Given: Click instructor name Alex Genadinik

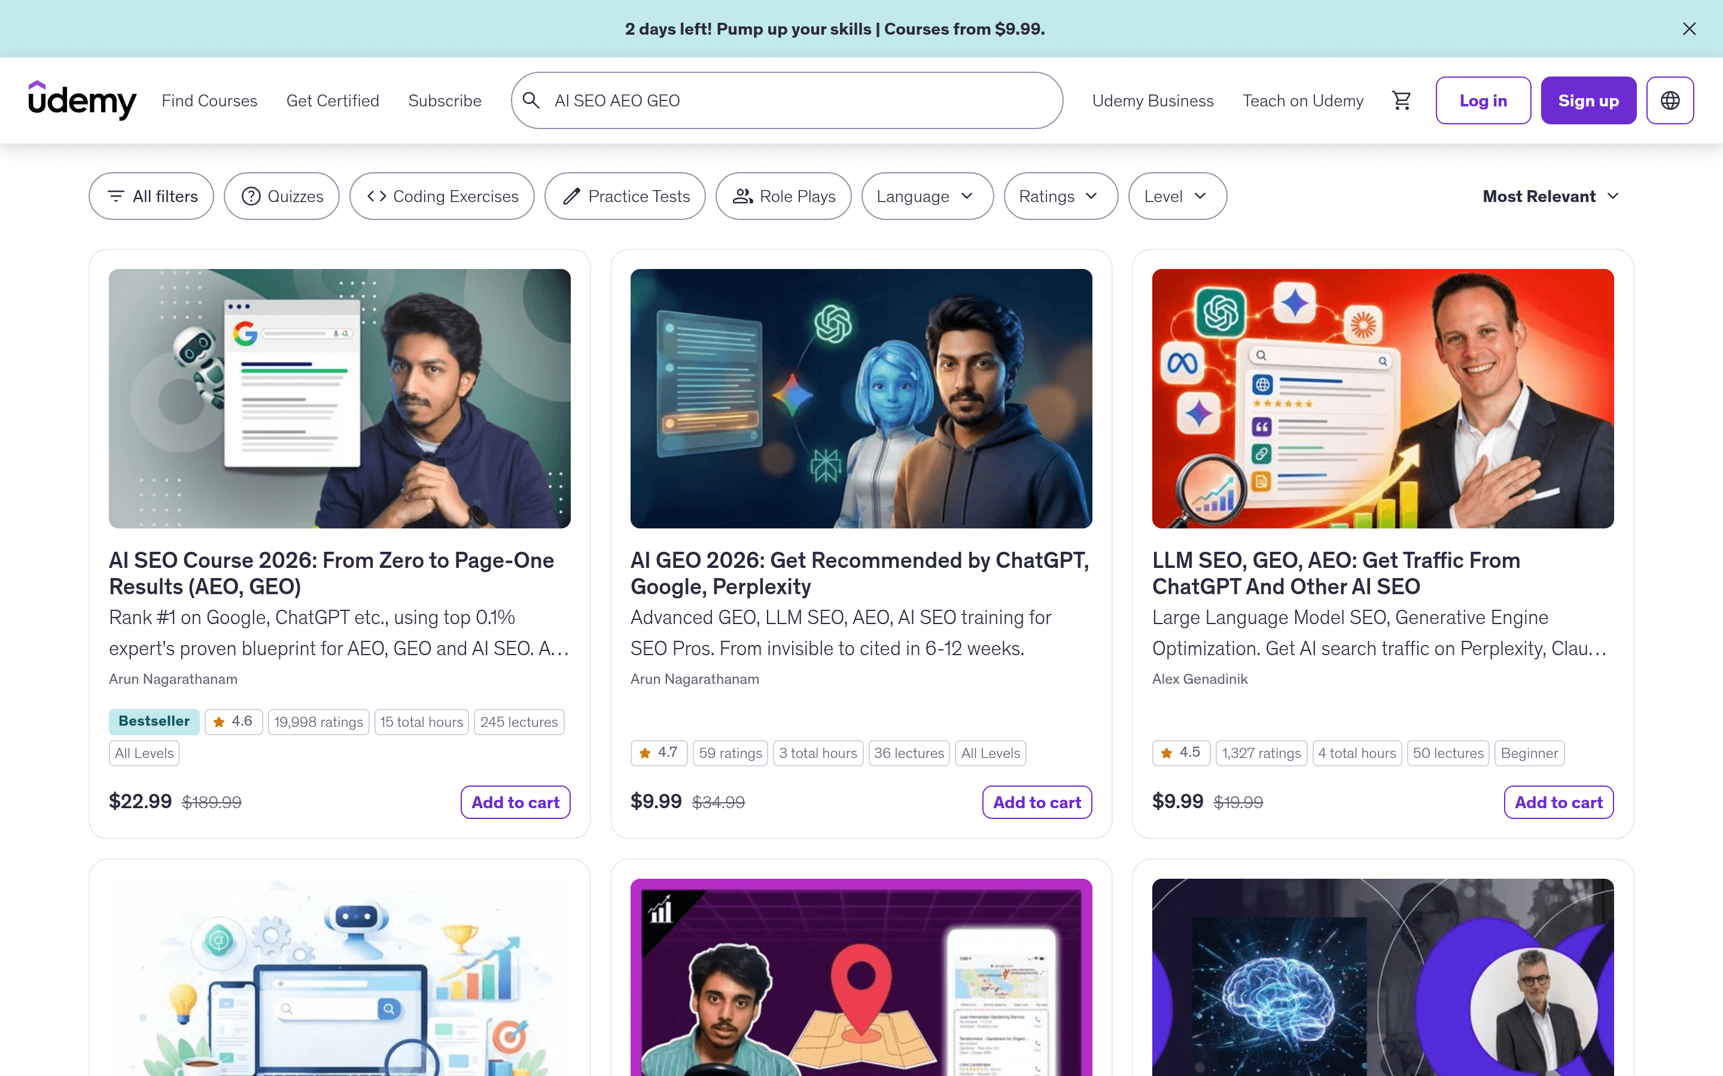Looking at the screenshot, I should coord(1200,679).
